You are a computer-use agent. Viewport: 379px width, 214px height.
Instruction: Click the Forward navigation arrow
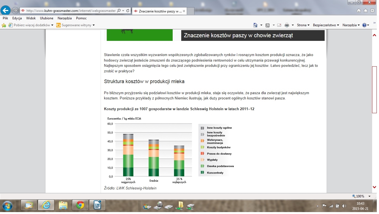(x=15, y=11)
